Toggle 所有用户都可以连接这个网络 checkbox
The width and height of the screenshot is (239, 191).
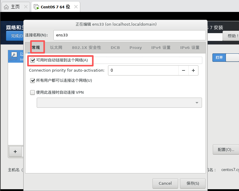[33, 81]
